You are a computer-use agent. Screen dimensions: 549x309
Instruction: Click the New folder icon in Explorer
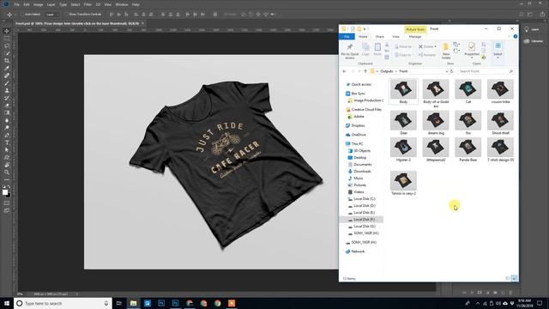(x=446, y=51)
